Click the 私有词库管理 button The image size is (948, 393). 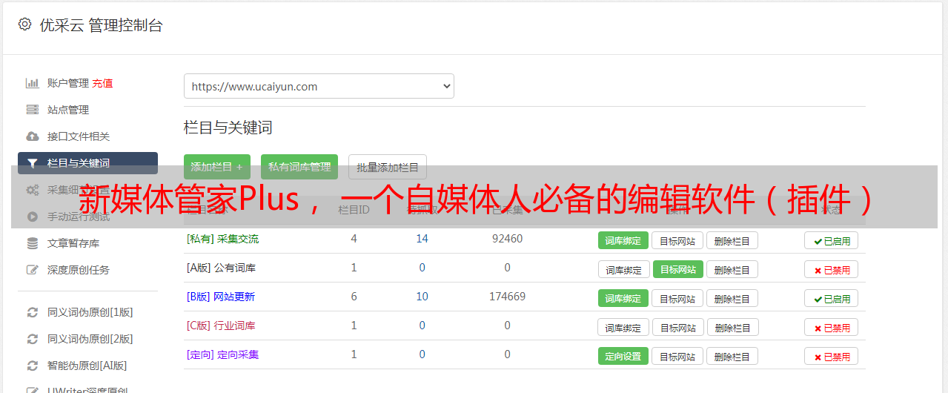coord(299,167)
